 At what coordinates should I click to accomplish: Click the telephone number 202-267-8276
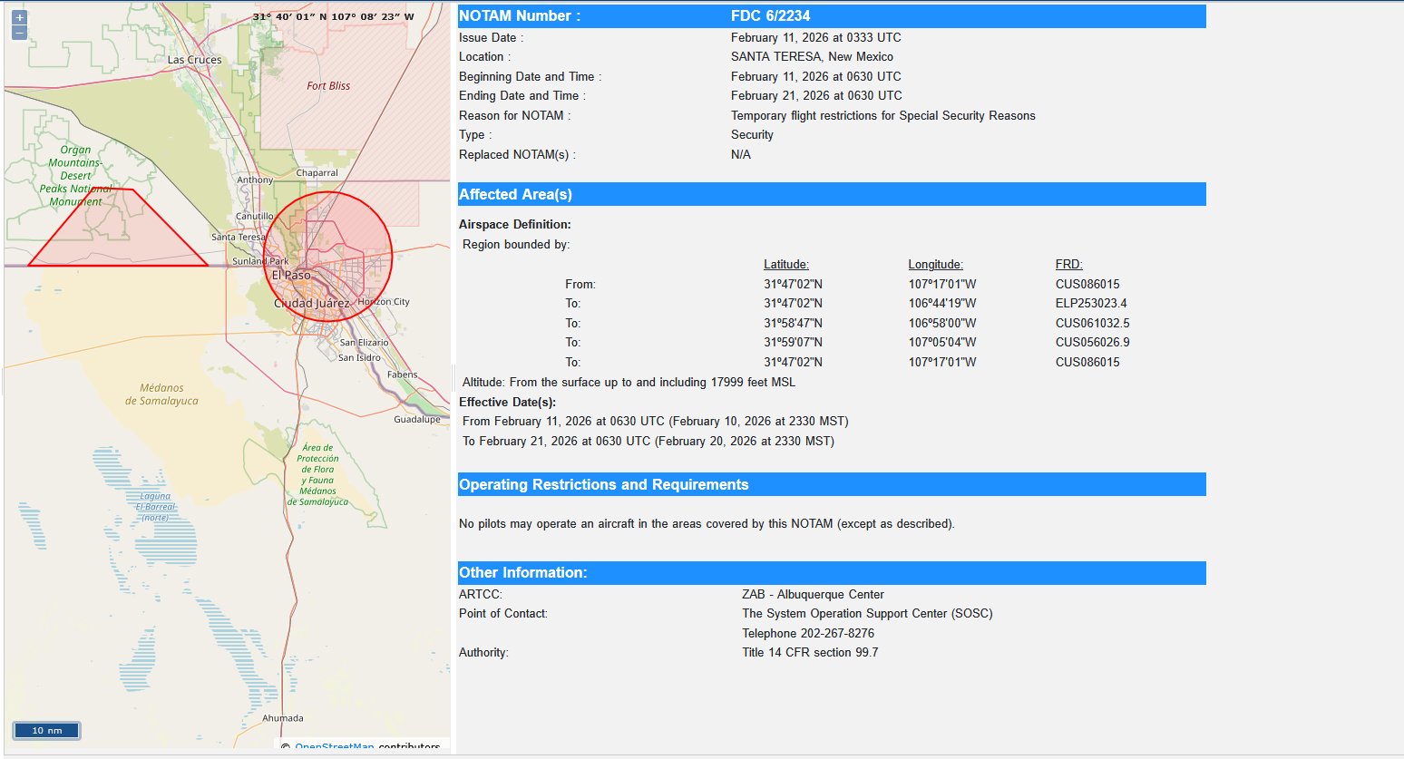pyautogui.click(x=808, y=633)
